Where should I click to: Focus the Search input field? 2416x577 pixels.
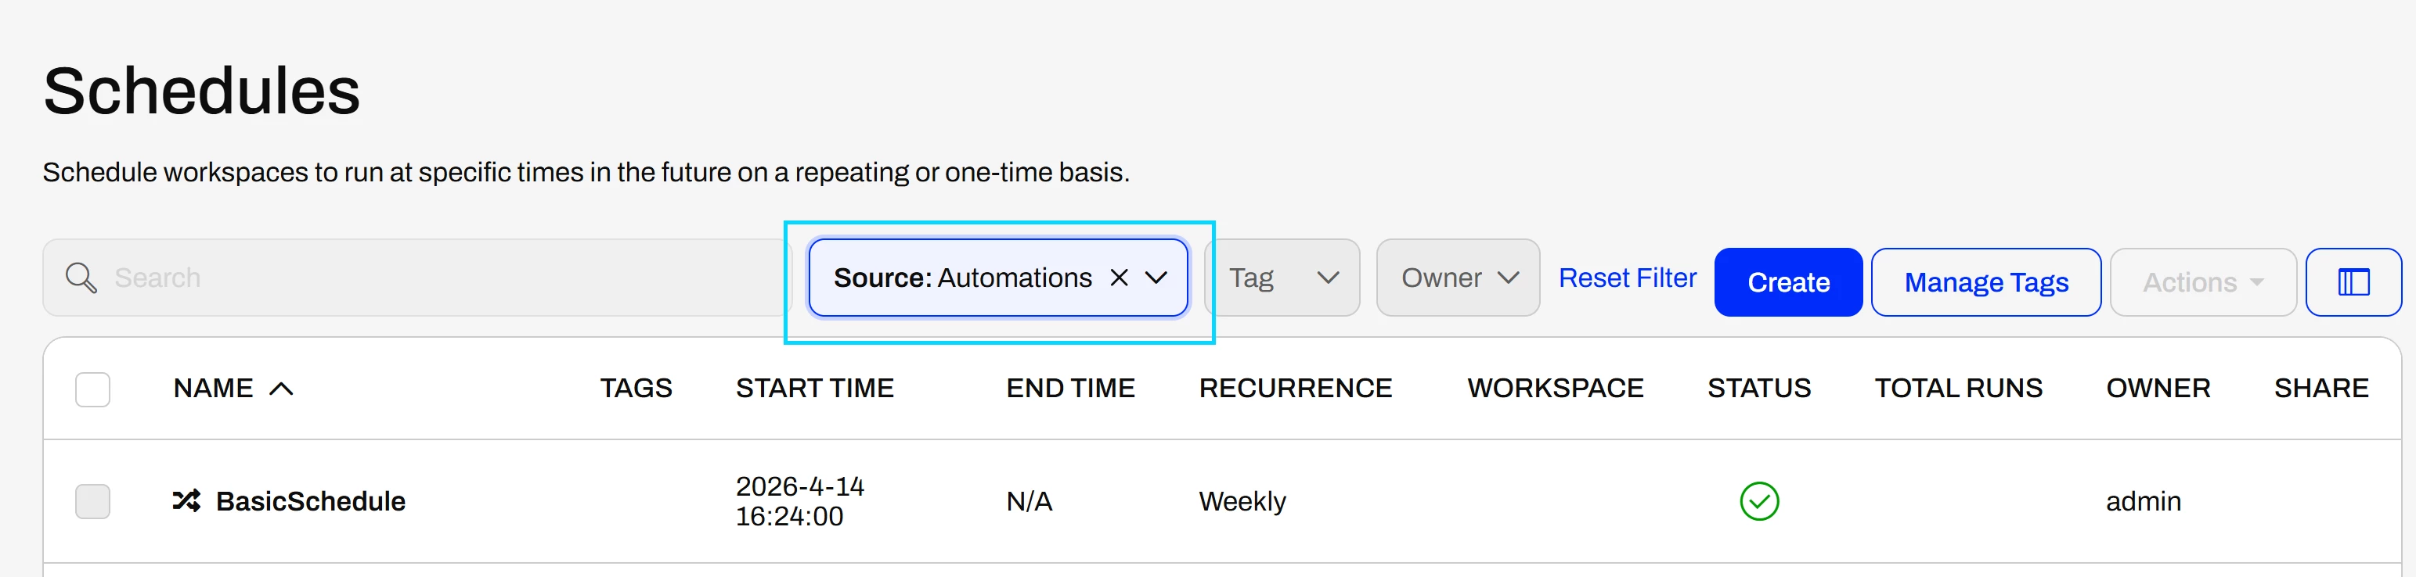coord(417,278)
